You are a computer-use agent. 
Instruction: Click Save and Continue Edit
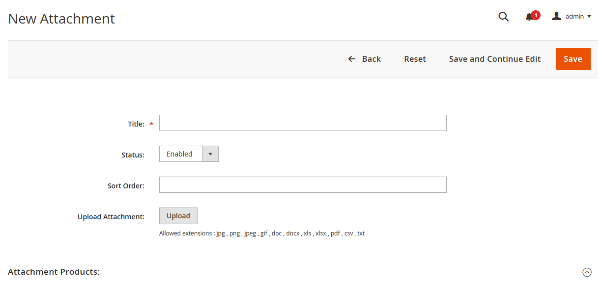pos(494,58)
